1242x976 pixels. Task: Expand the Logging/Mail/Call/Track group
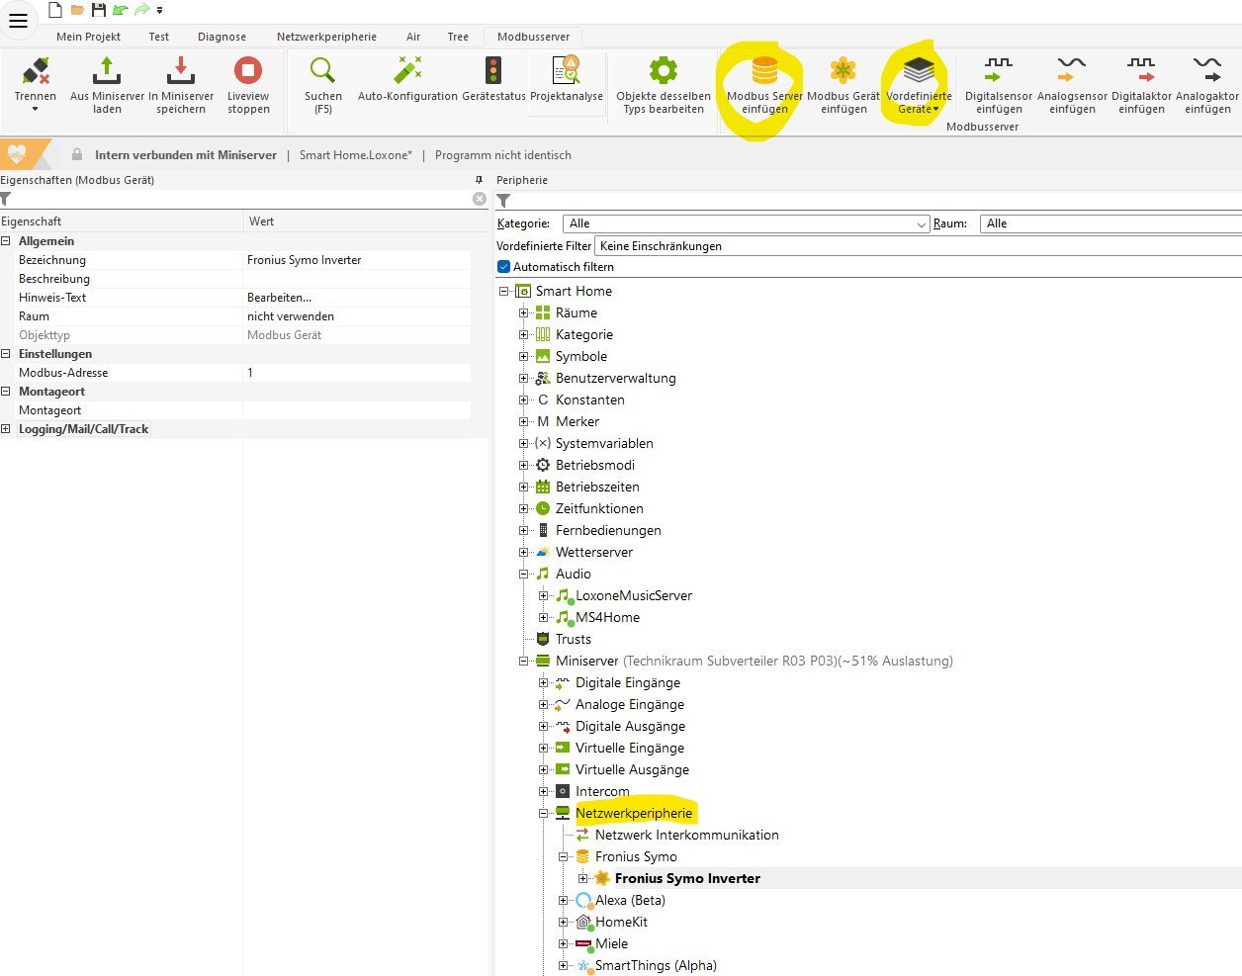(x=6, y=429)
